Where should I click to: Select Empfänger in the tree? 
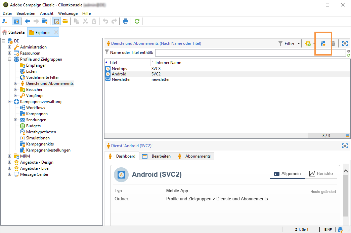click(36, 65)
